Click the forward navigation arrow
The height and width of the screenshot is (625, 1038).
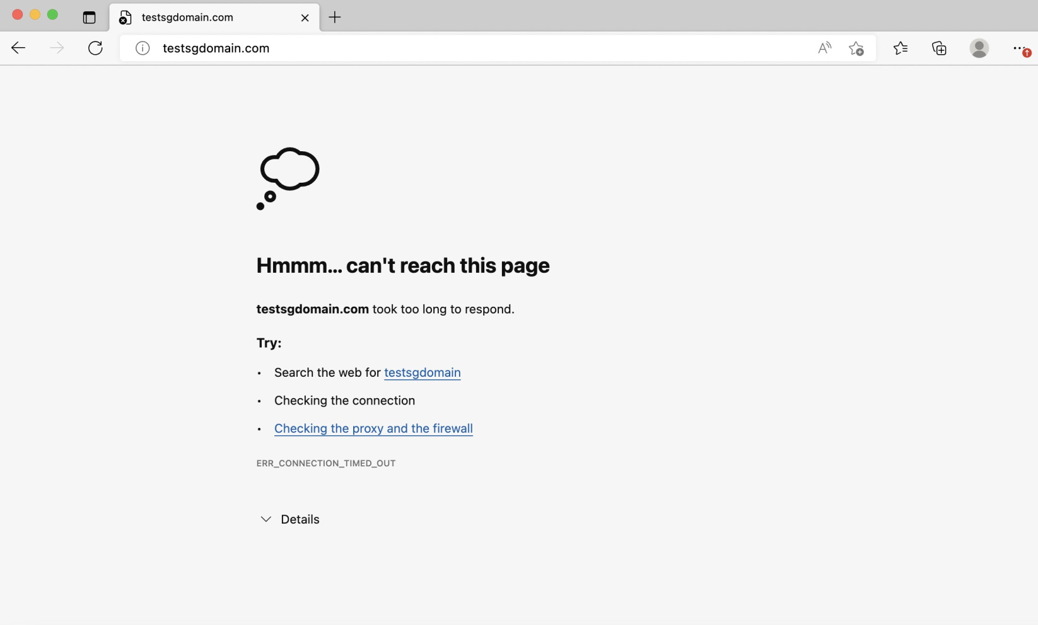coord(57,48)
